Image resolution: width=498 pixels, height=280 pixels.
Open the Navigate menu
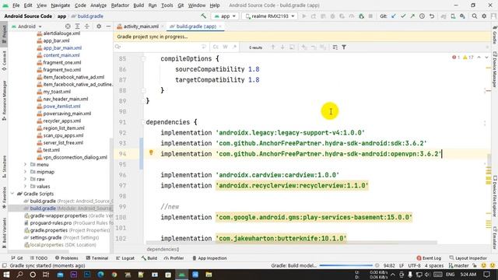click(61, 5)
